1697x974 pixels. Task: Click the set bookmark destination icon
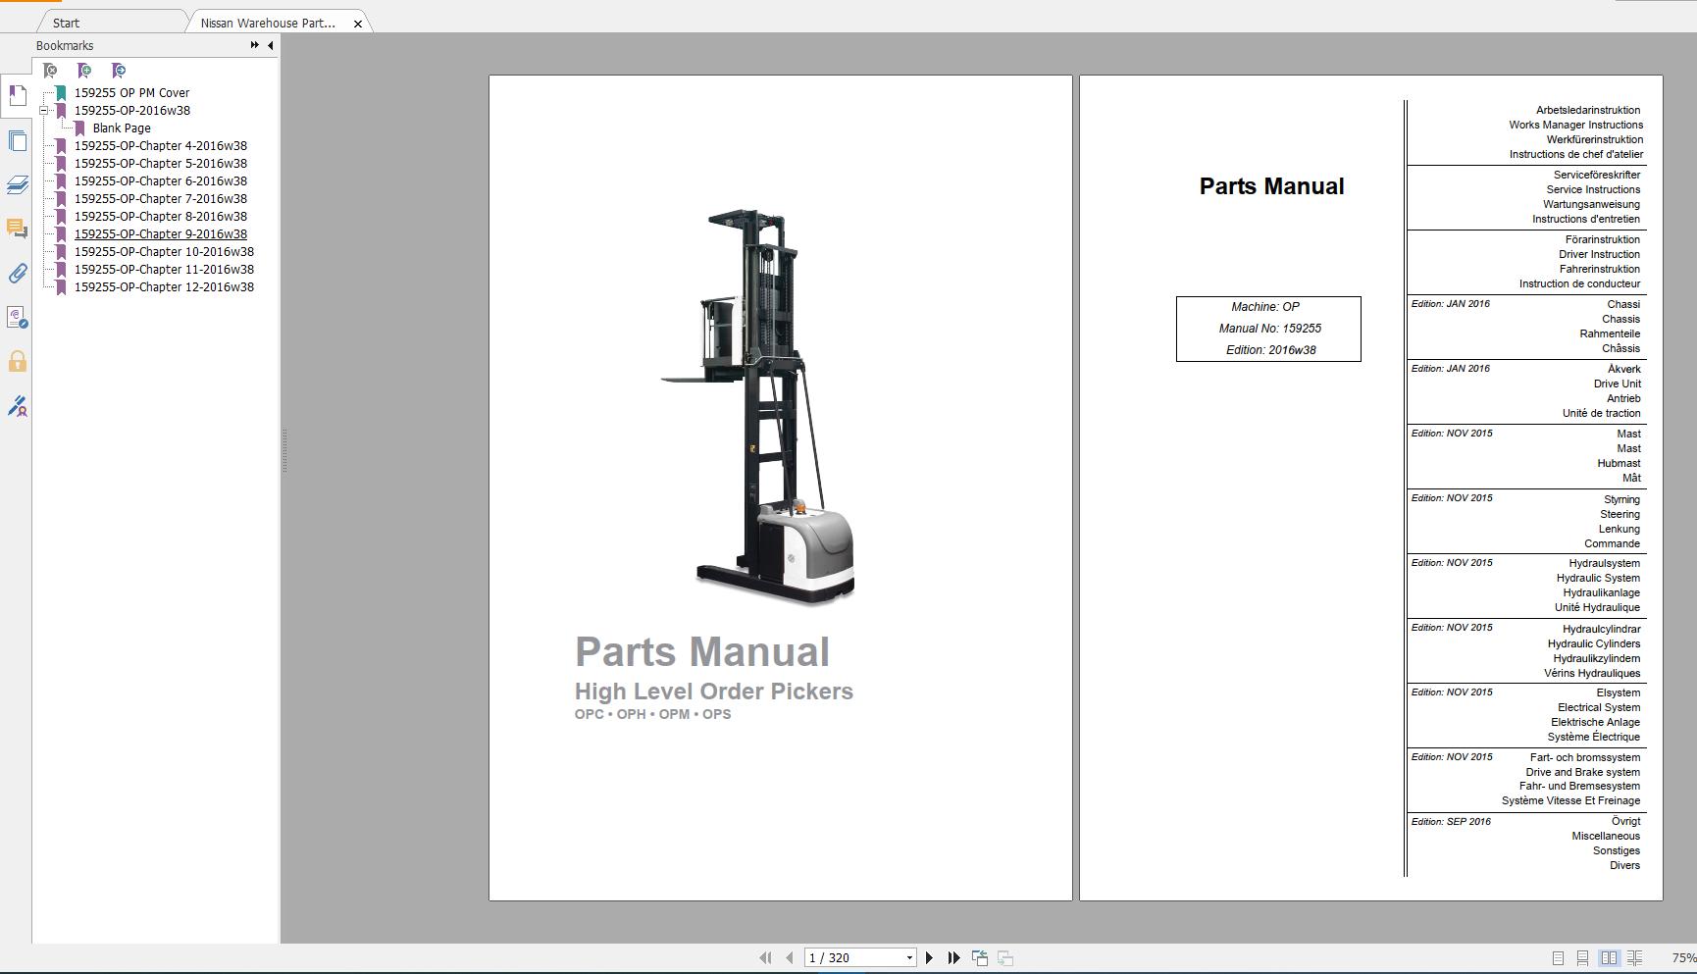(x=119, y=71)
